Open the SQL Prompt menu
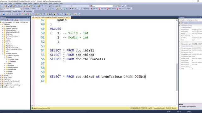202x113 pixels. [44, 3]
